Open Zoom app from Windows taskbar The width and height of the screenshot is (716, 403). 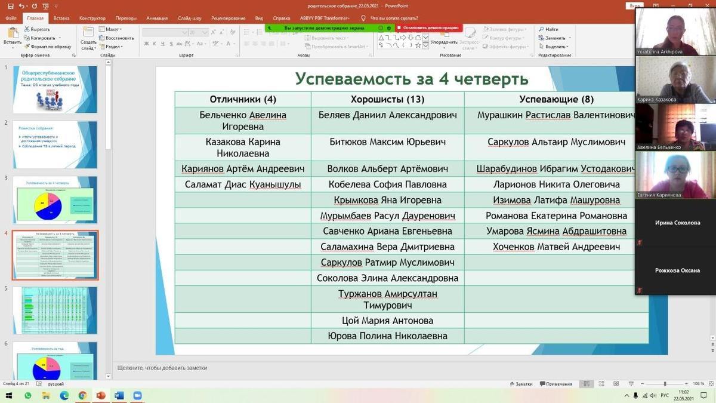tap(137, 395)
